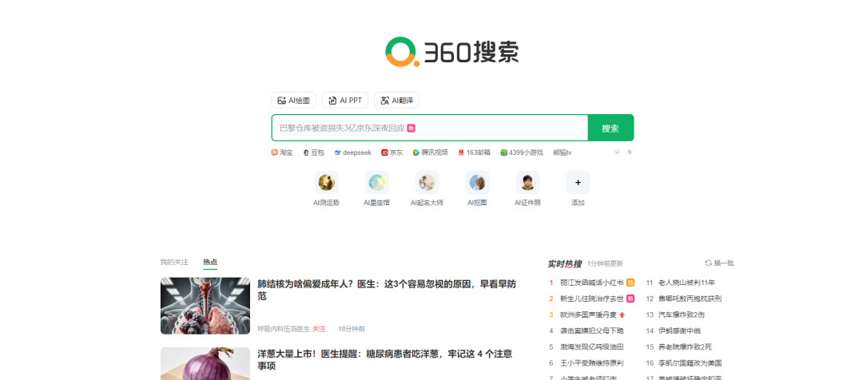Open the red onion article thumbnail
863x380 pixels.
[x=205, y=363]
